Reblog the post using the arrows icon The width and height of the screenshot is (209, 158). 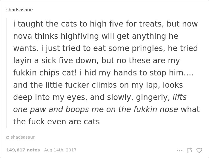pos(189,150)
